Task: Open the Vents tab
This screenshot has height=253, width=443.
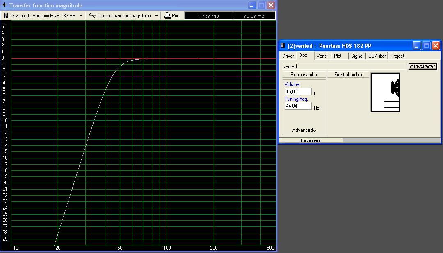Action: (322, 56)
